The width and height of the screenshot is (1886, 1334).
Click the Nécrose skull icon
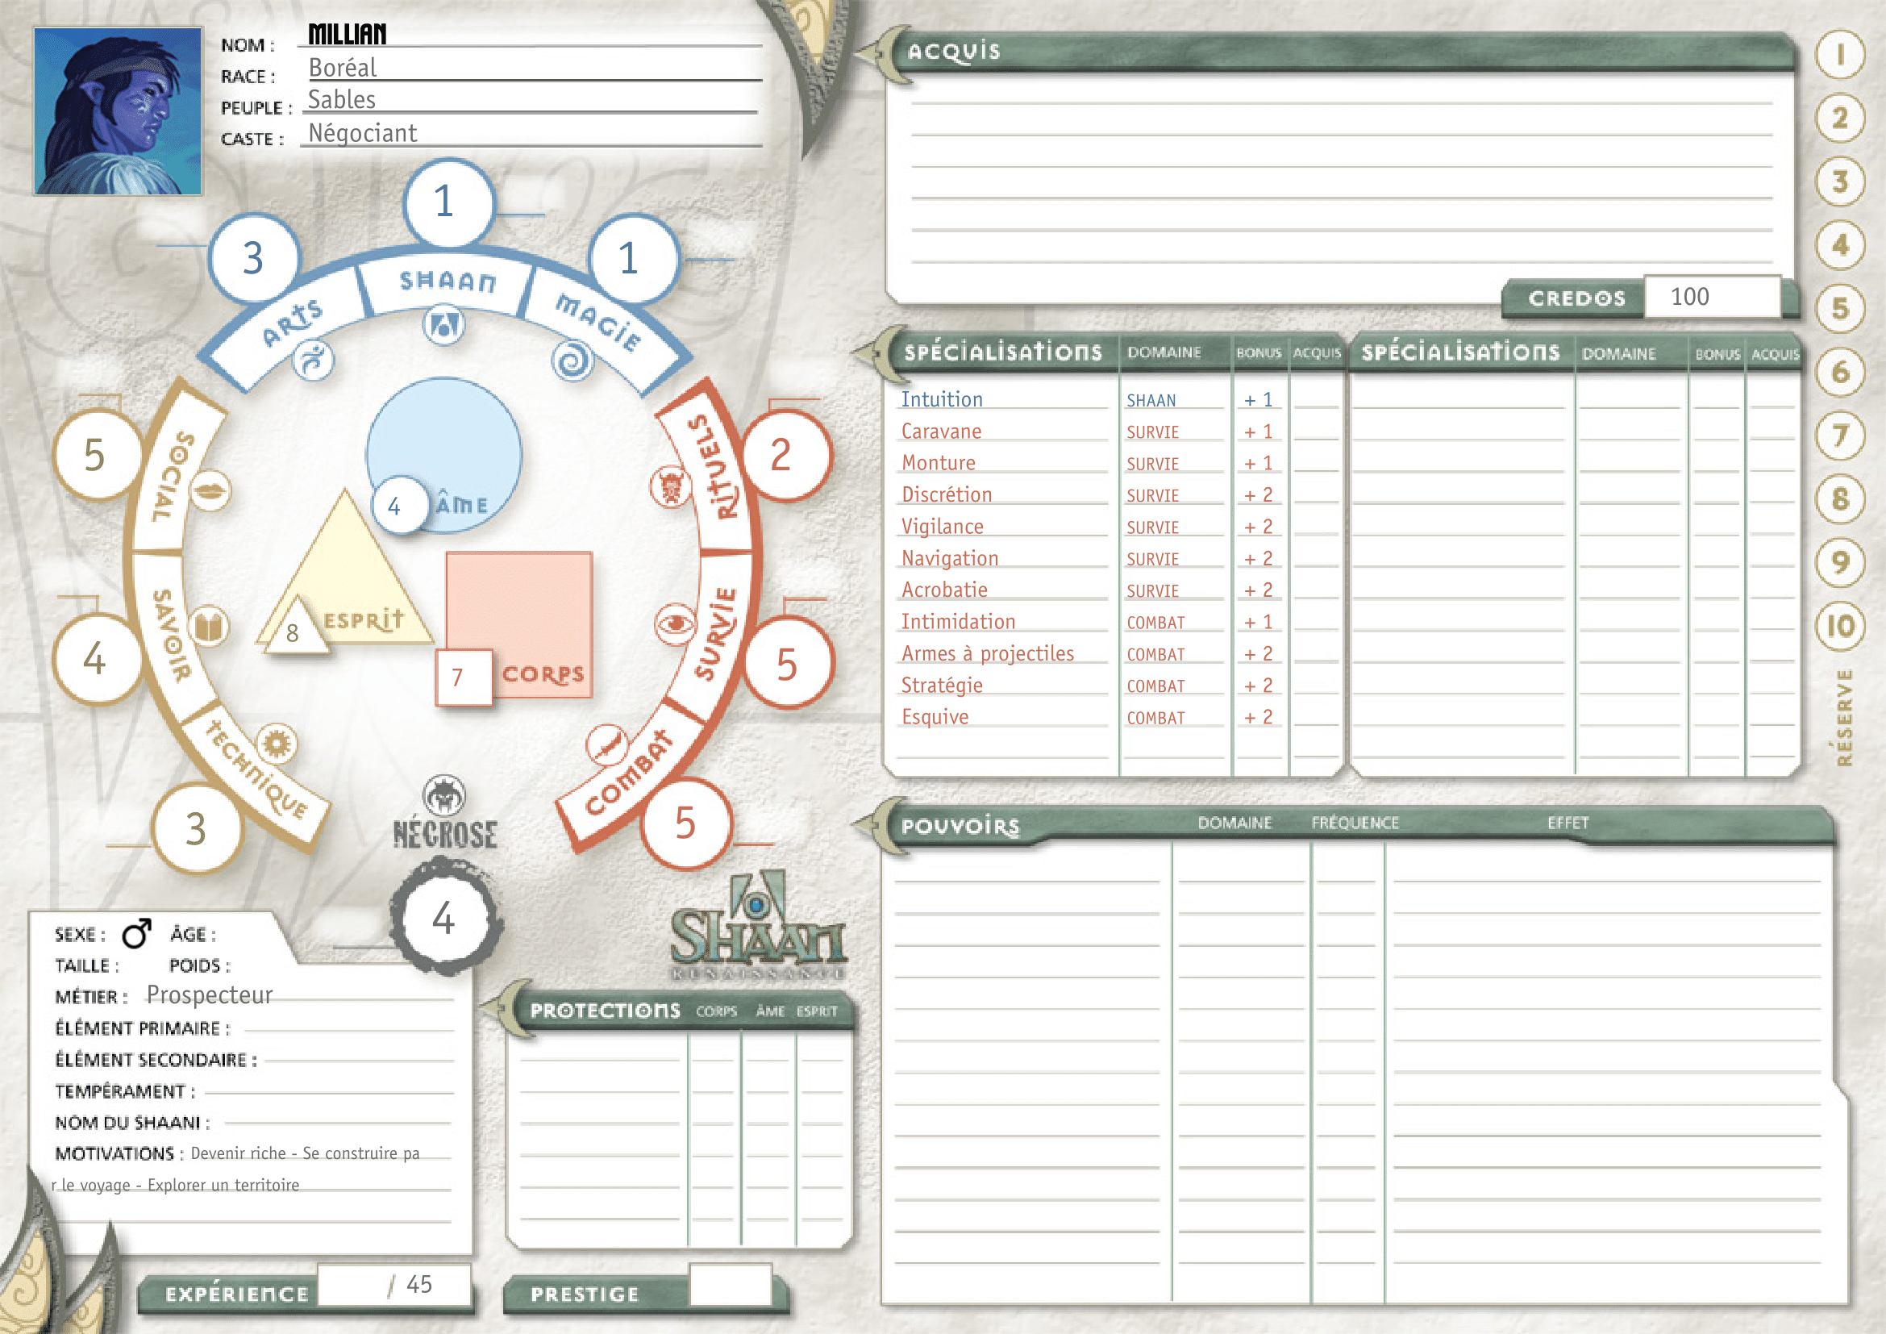[444, 795]
